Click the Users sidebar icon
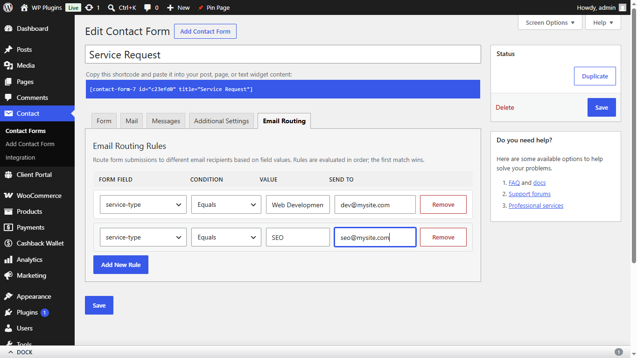The image size is (637, 358). tap(8, 328)
